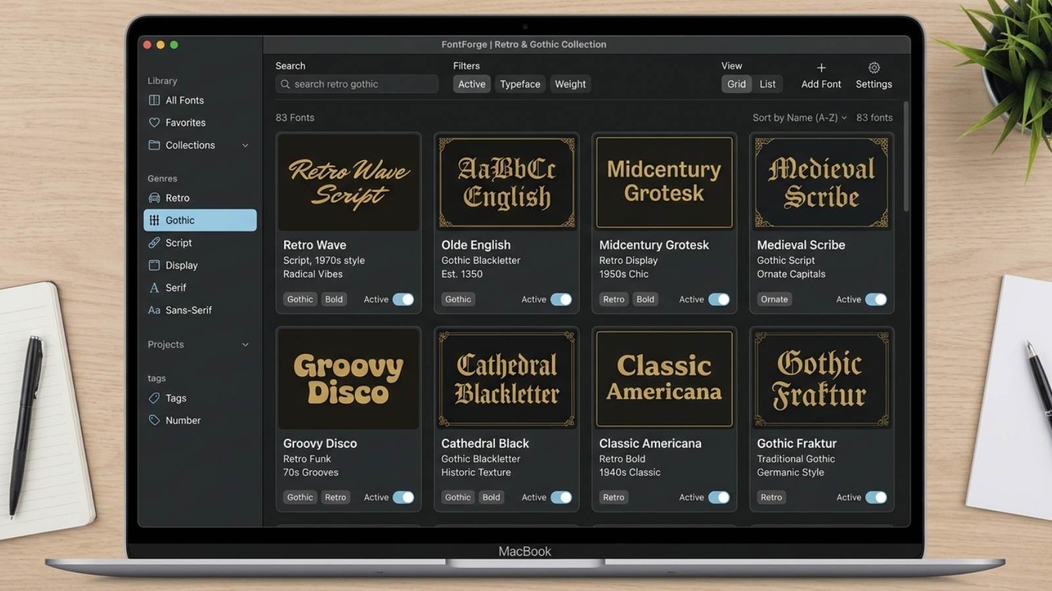Turn off Medieval Scribe active switch
The height and width of the screenshot is (591, 1052).
[876, 299]
